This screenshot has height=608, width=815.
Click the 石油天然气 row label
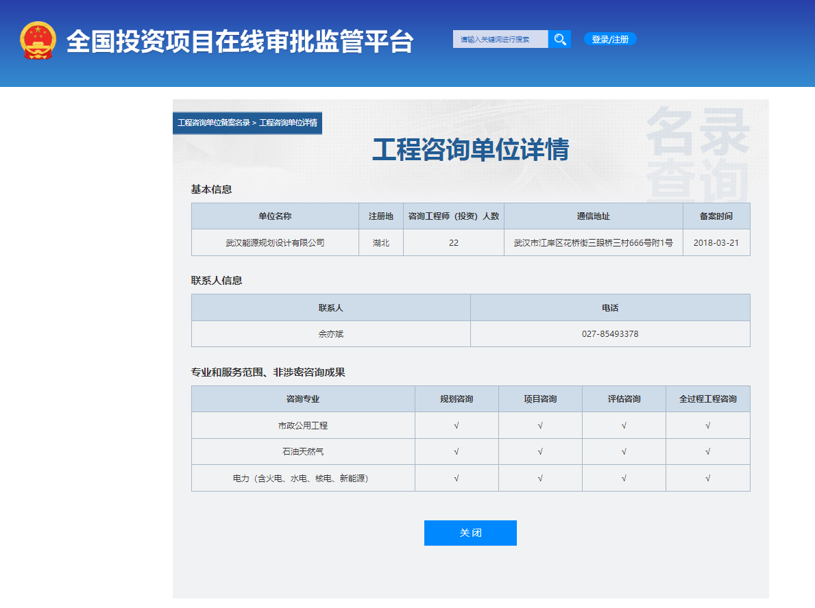coord(303,451)
